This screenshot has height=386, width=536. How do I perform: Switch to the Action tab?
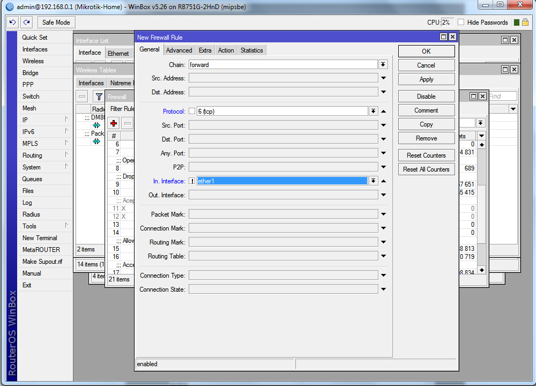tap(226, 50)
